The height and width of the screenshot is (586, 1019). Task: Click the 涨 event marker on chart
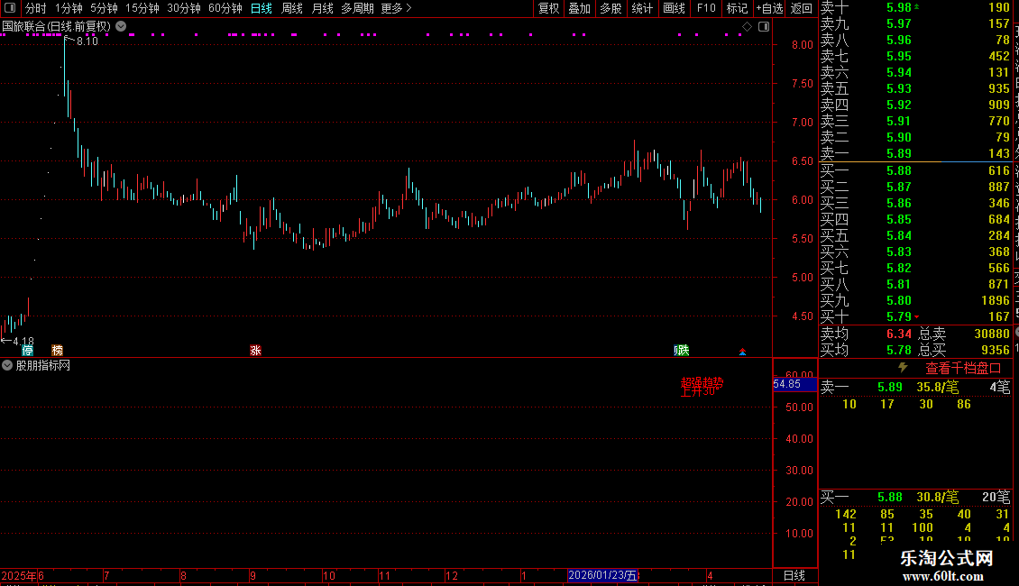(x=255, y=350)
